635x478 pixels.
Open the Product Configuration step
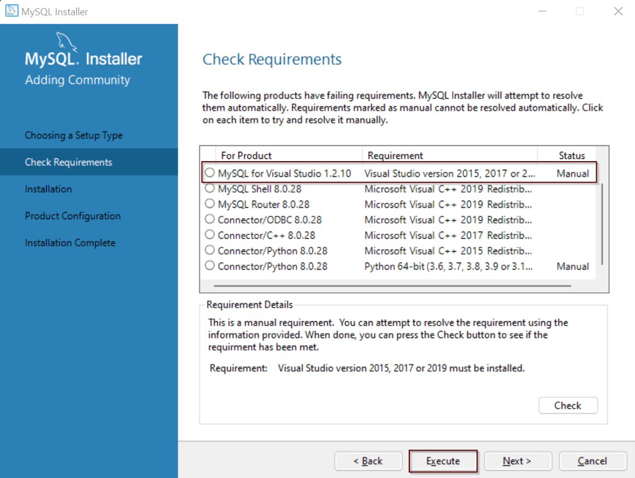[73, 216]
